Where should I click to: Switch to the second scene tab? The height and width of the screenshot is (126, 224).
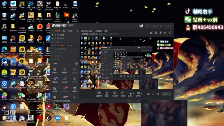64,31
